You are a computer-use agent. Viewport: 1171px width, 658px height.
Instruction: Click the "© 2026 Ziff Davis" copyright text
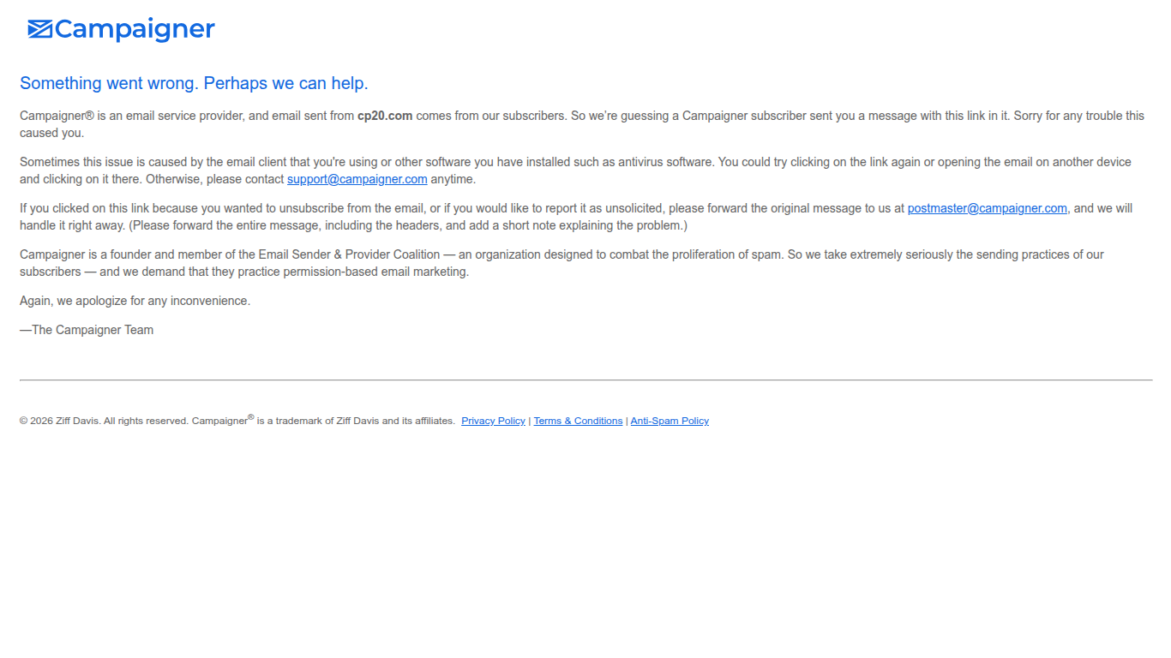point(59,421)
